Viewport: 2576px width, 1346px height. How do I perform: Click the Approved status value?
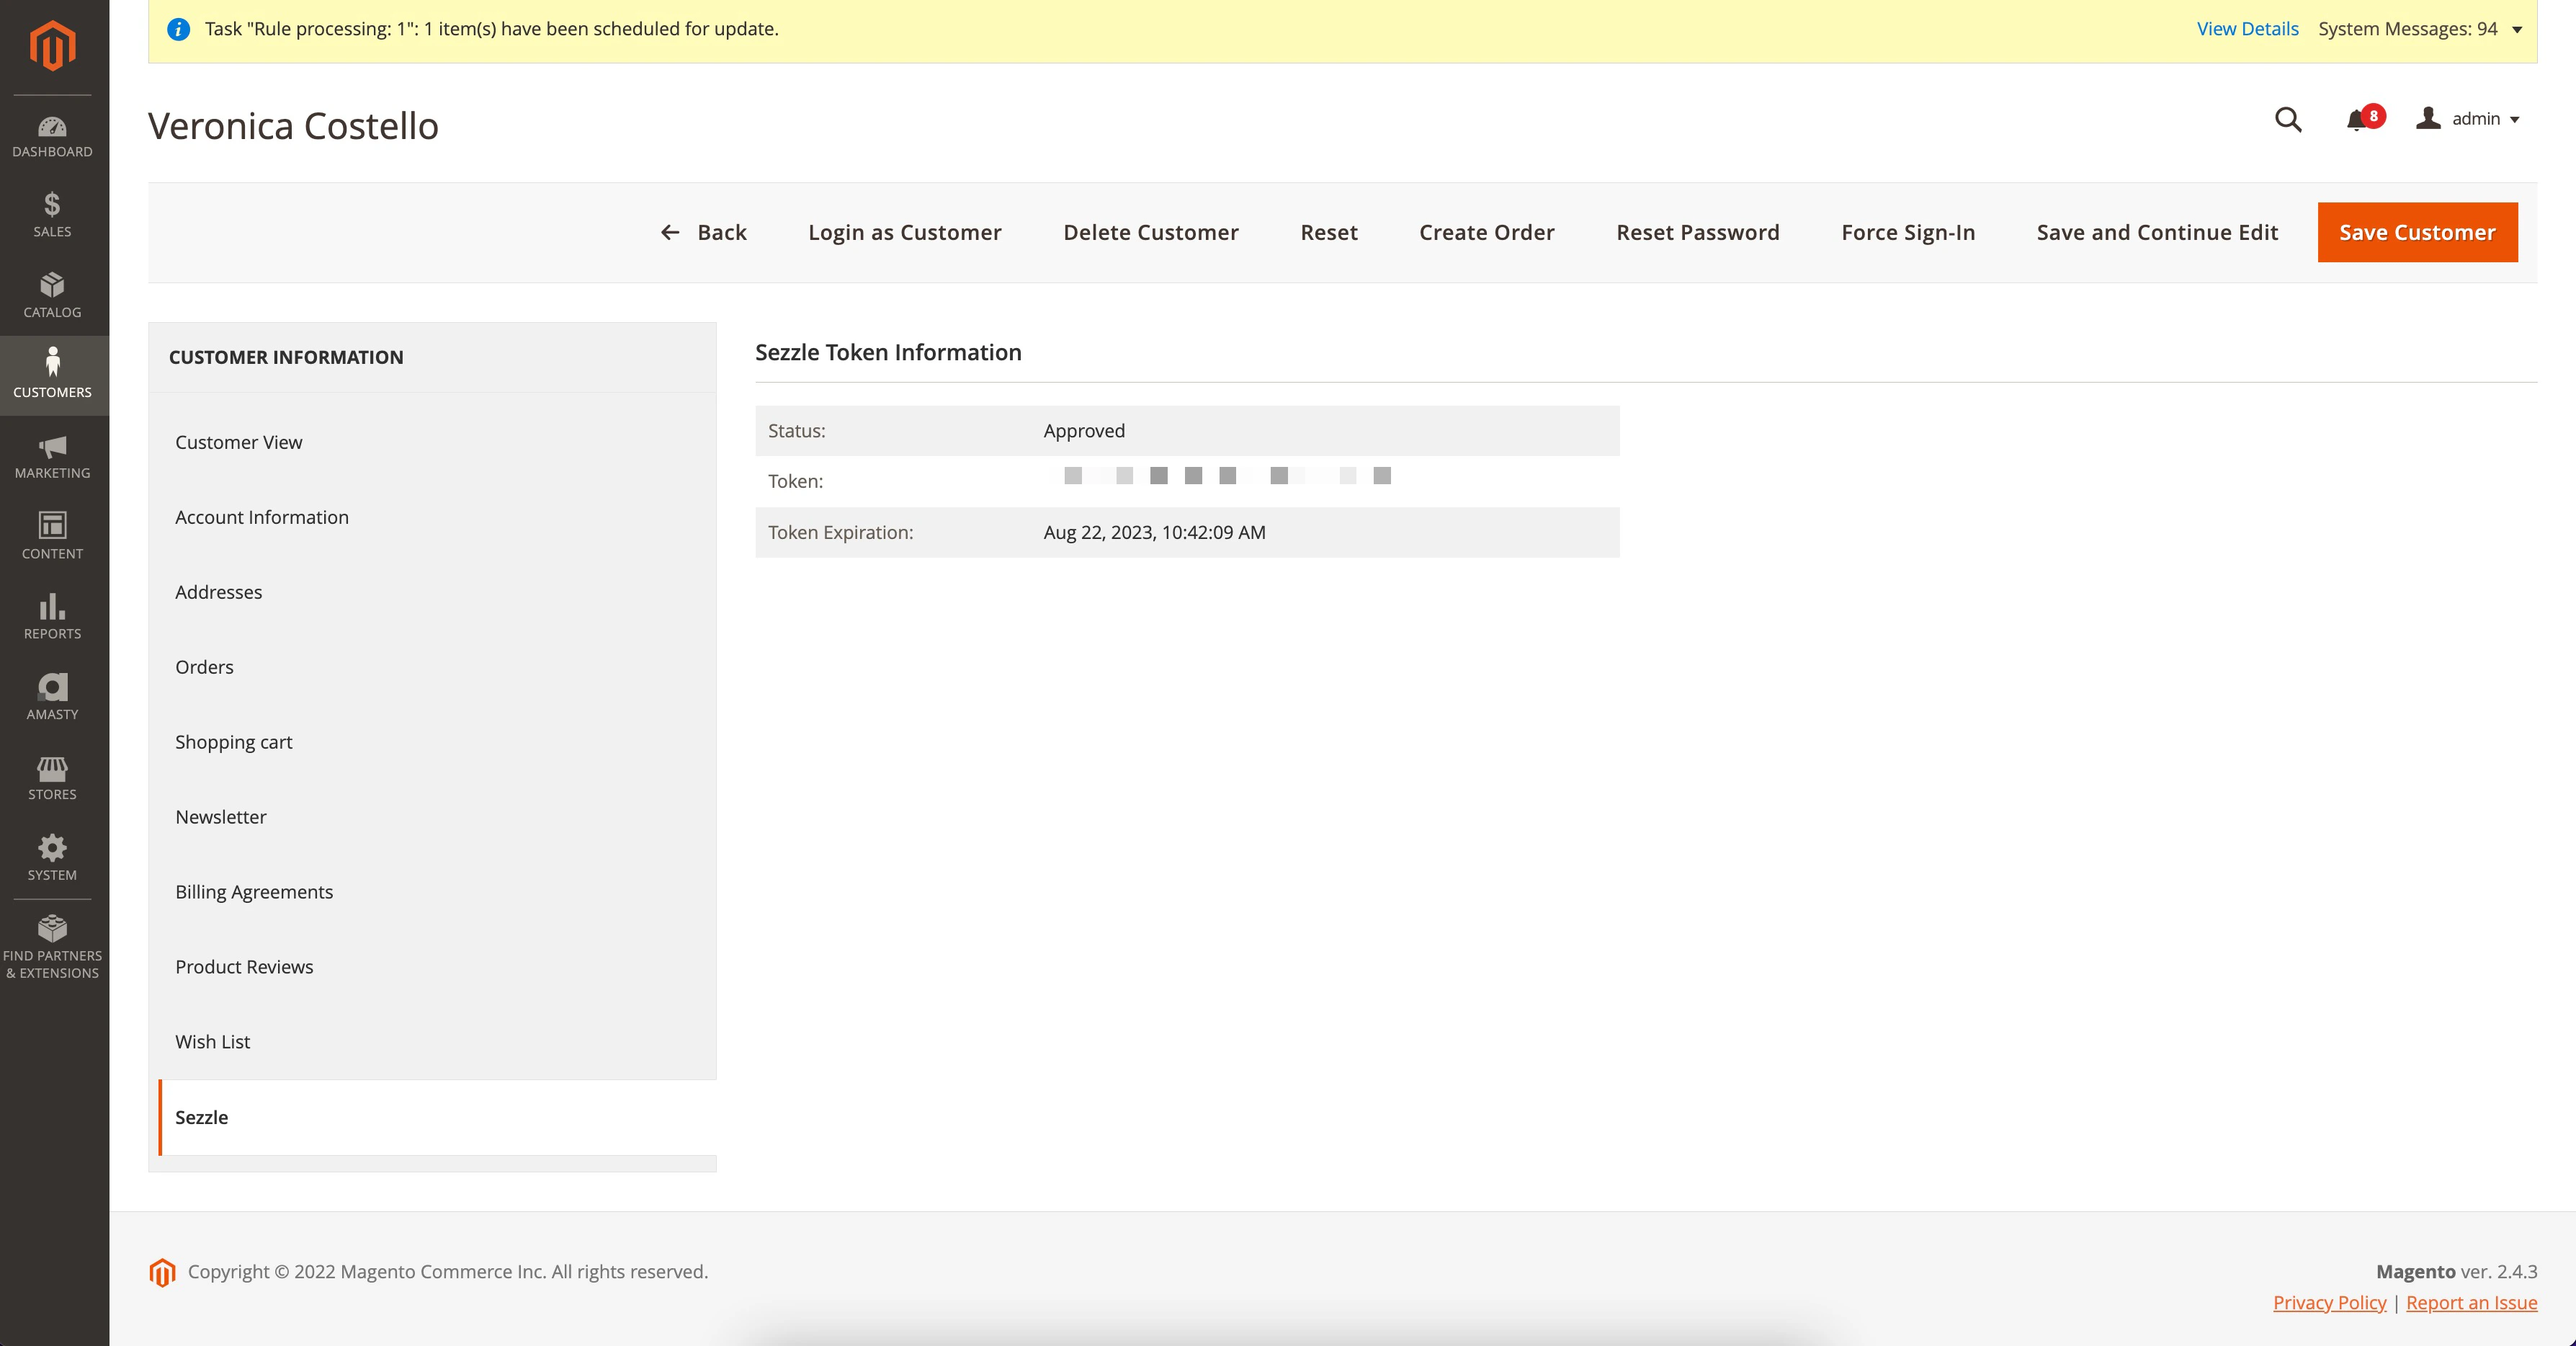pos(1084,431)
